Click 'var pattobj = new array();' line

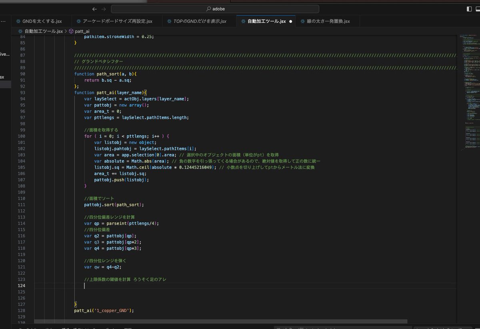(x=116, y=105)
